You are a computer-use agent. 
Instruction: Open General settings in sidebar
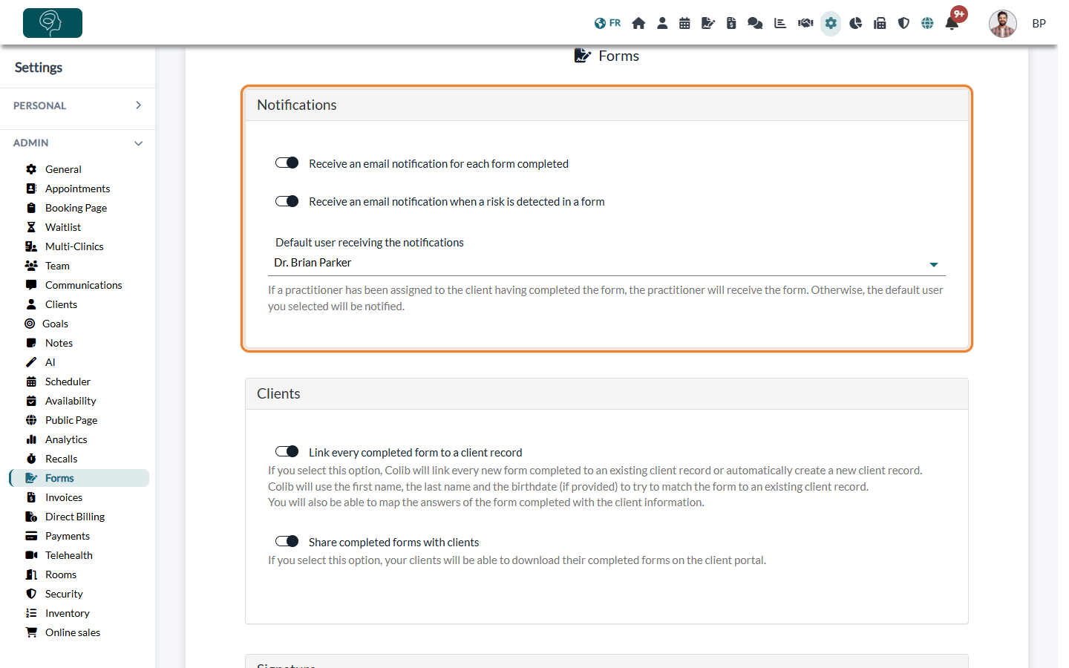coord(63,169)
